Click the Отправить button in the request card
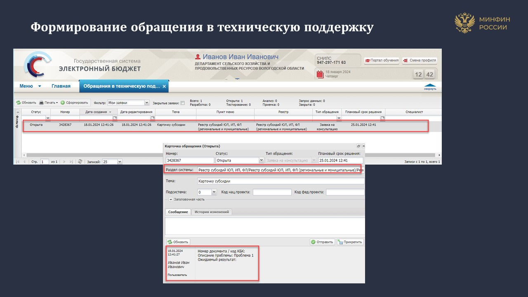 coord(322,242)
